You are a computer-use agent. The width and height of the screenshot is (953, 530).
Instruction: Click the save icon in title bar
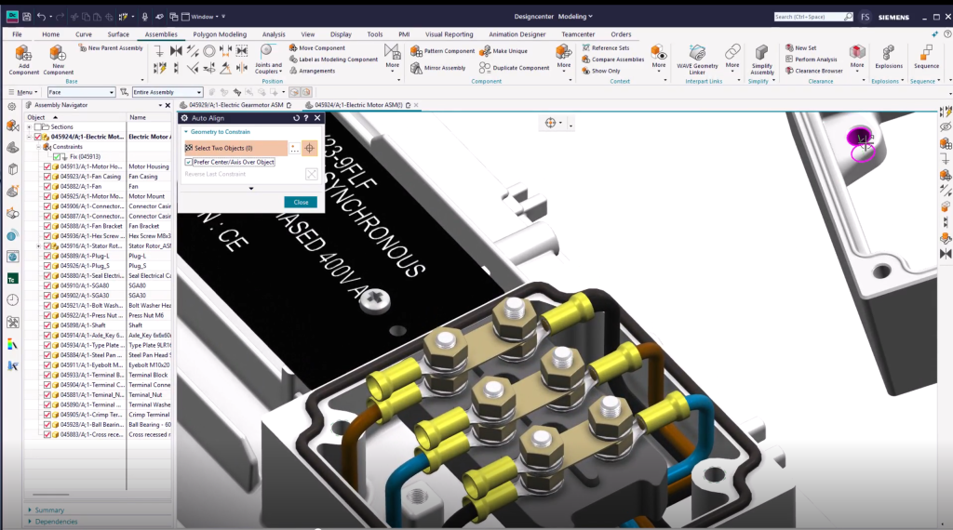pos(27,17)
